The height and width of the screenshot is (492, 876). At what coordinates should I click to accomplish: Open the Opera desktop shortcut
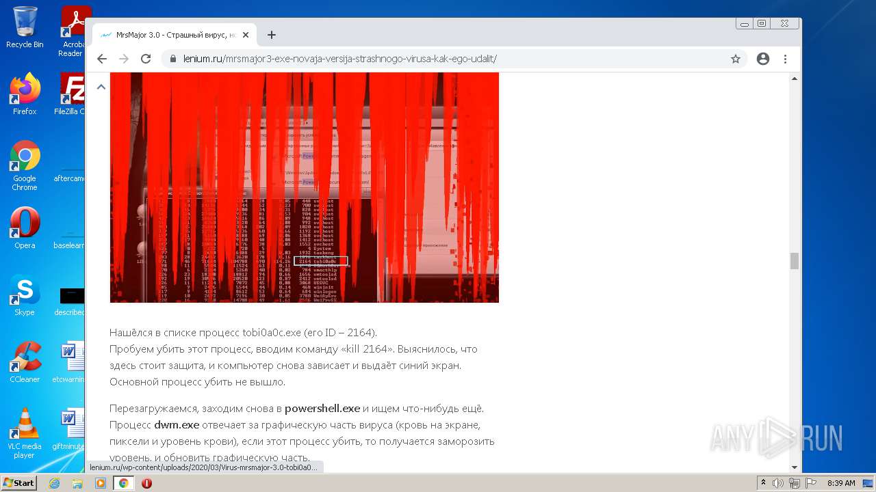point(25,228)
